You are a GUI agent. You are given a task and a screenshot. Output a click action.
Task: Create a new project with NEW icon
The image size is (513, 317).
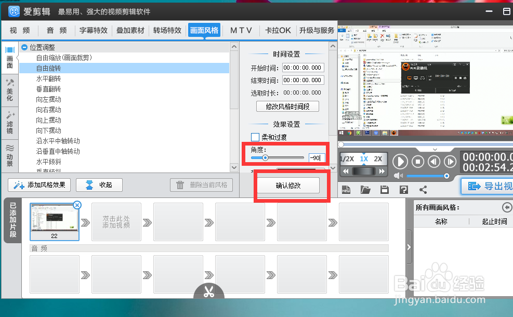346,190
